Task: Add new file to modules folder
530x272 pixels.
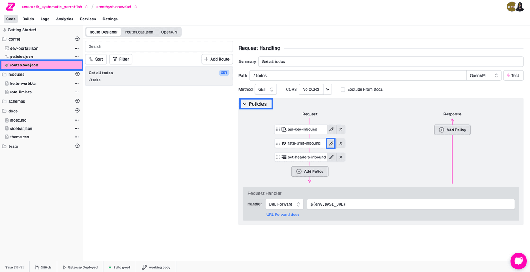Action: 77,74
